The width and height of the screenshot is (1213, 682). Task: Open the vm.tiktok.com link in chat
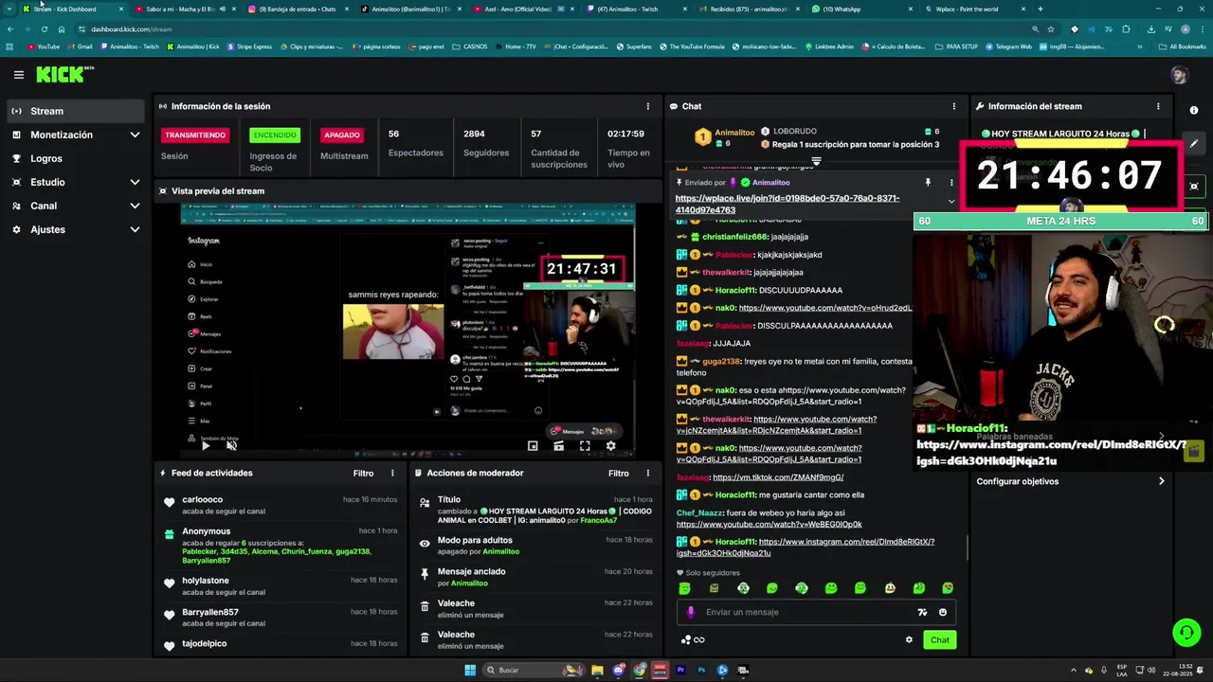click(778, 477)
